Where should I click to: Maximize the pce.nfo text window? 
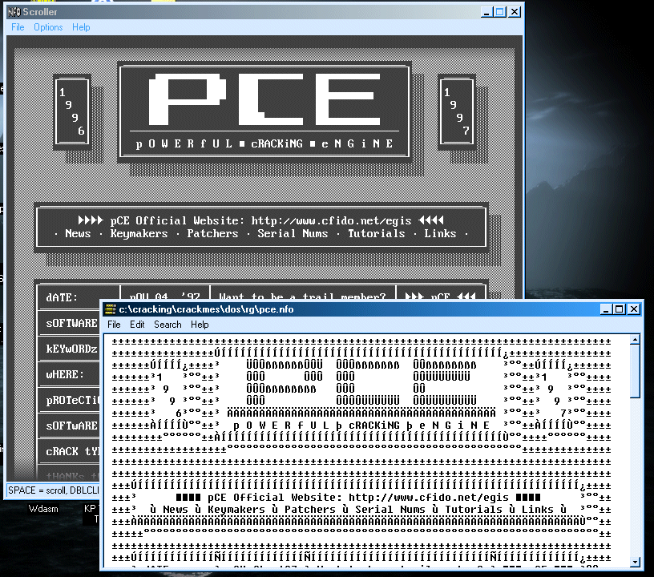coord(620,309)
